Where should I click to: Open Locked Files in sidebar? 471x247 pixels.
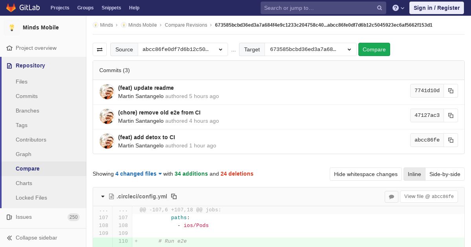[x=31, y=198]
